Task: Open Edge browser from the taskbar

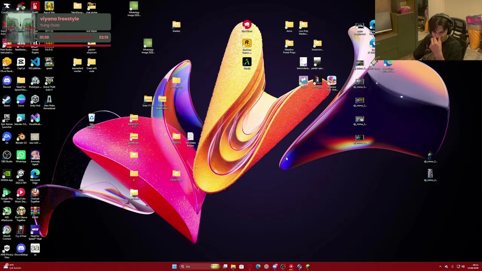Action: (x=258, y=266)
